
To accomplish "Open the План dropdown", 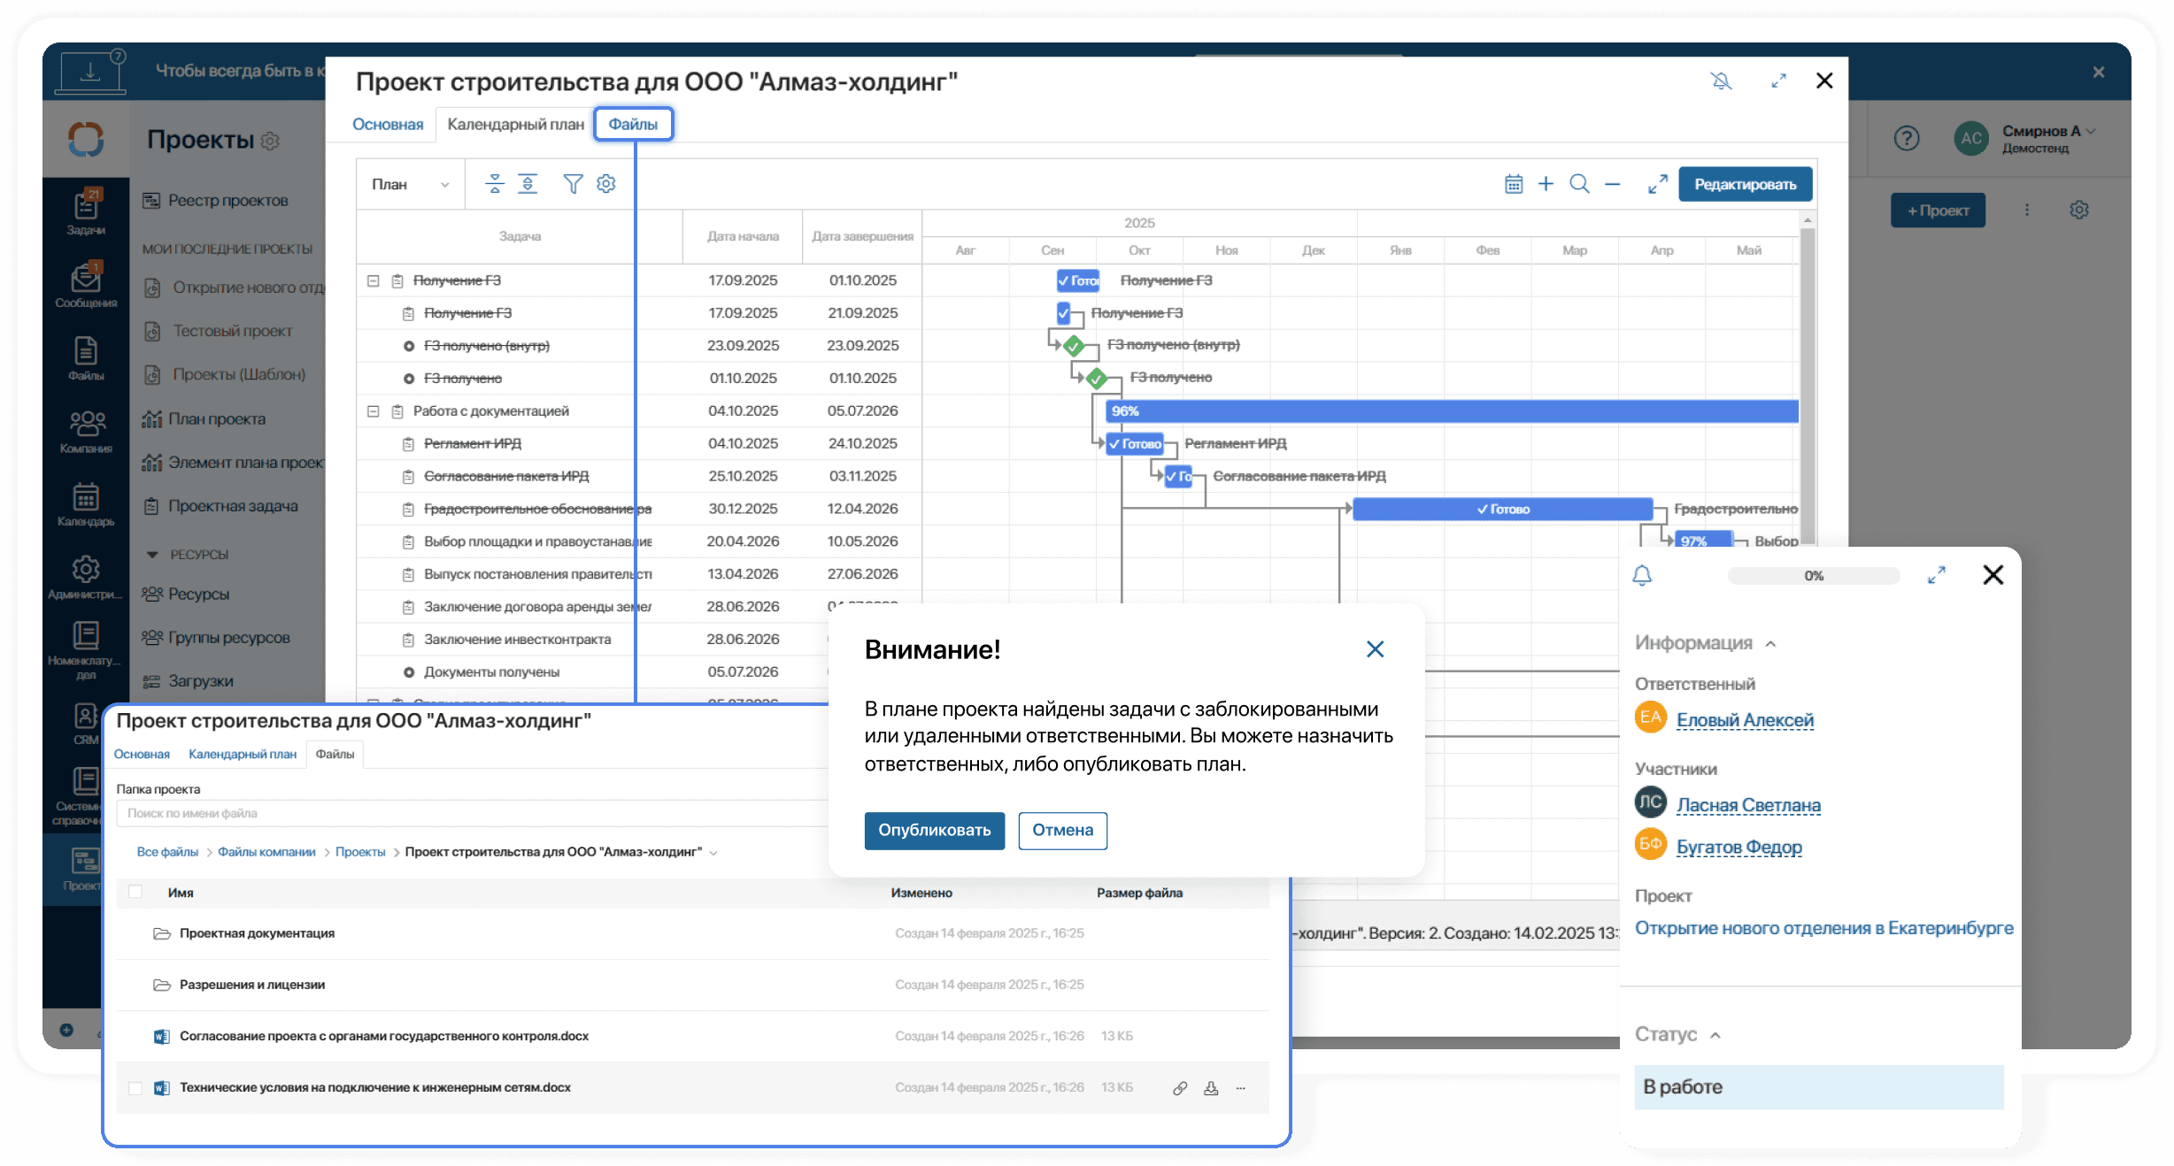I will click(x=410, y=184).
